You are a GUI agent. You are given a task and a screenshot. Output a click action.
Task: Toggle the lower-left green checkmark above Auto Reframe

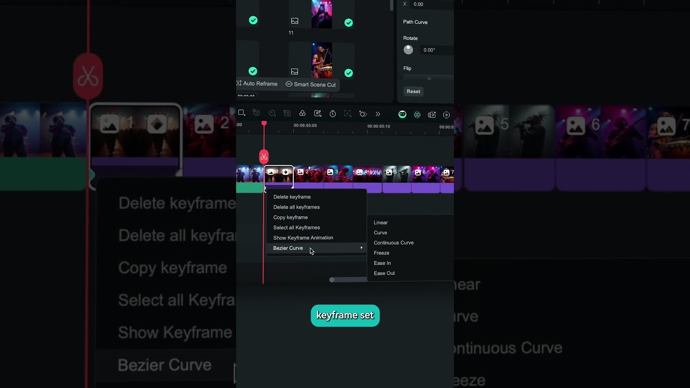click(x=253, y=71)
